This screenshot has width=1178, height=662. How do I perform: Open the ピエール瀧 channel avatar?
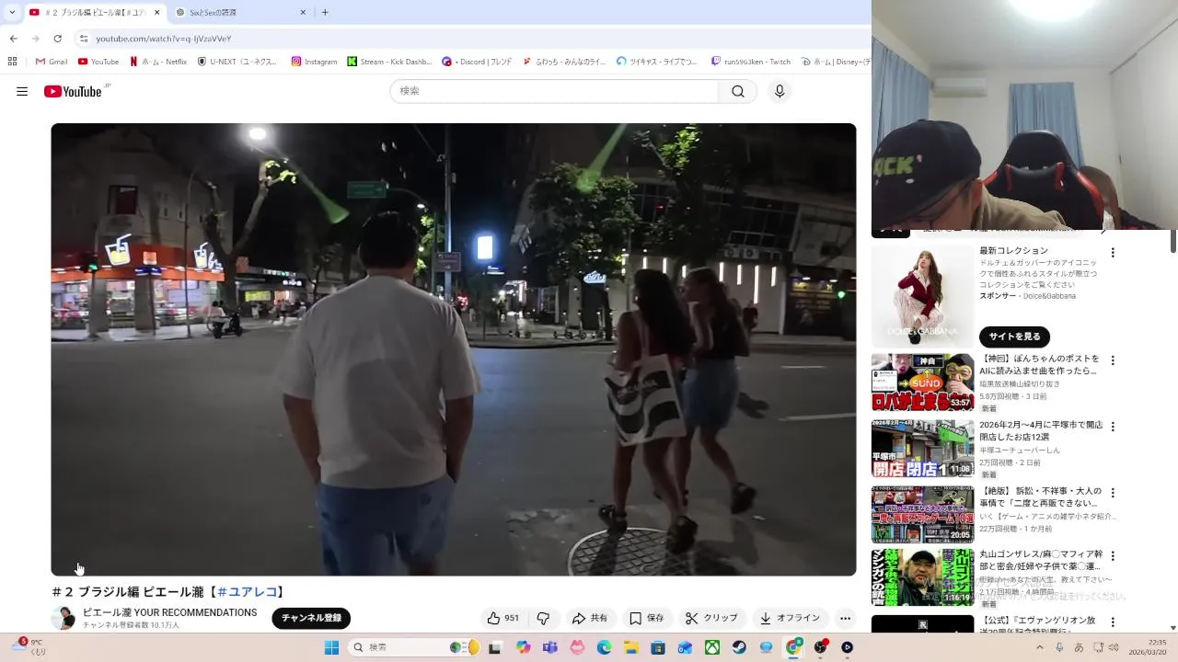coord(64,618)
